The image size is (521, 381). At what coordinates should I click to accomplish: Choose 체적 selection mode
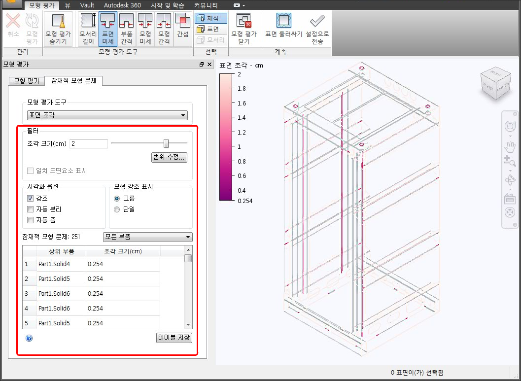coord(210,18)
